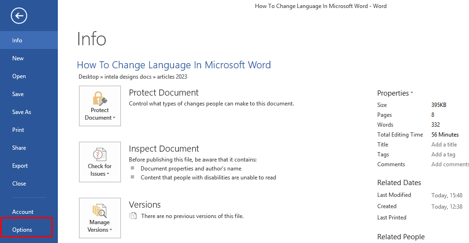Viewport: 469px width, 243px height.
Task: Click the document versions page icon
Action: (x=133, y=216)
